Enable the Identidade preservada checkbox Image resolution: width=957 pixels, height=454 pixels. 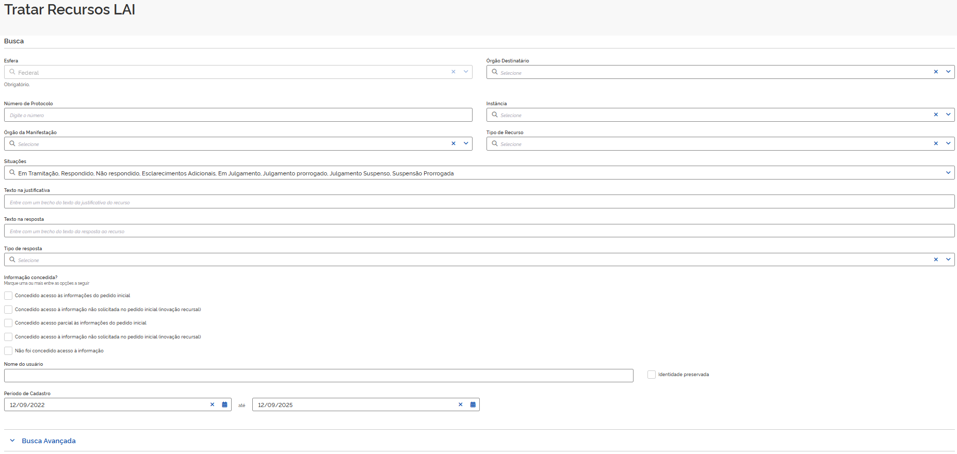point(652,375)
